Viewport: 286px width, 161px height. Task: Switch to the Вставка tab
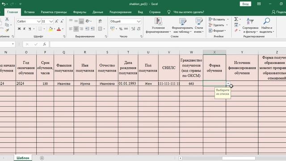[29, 12]
